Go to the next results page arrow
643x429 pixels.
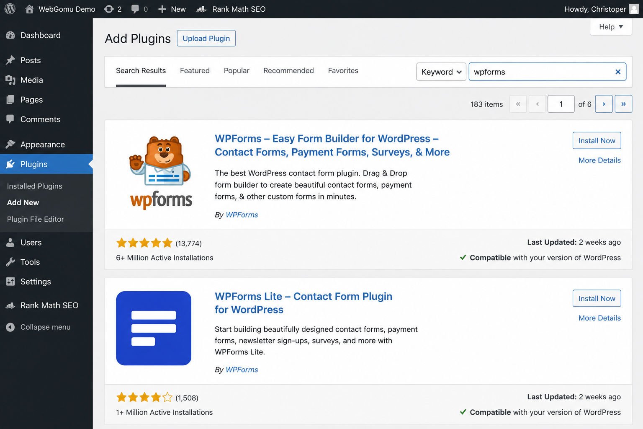pos(604,104)
